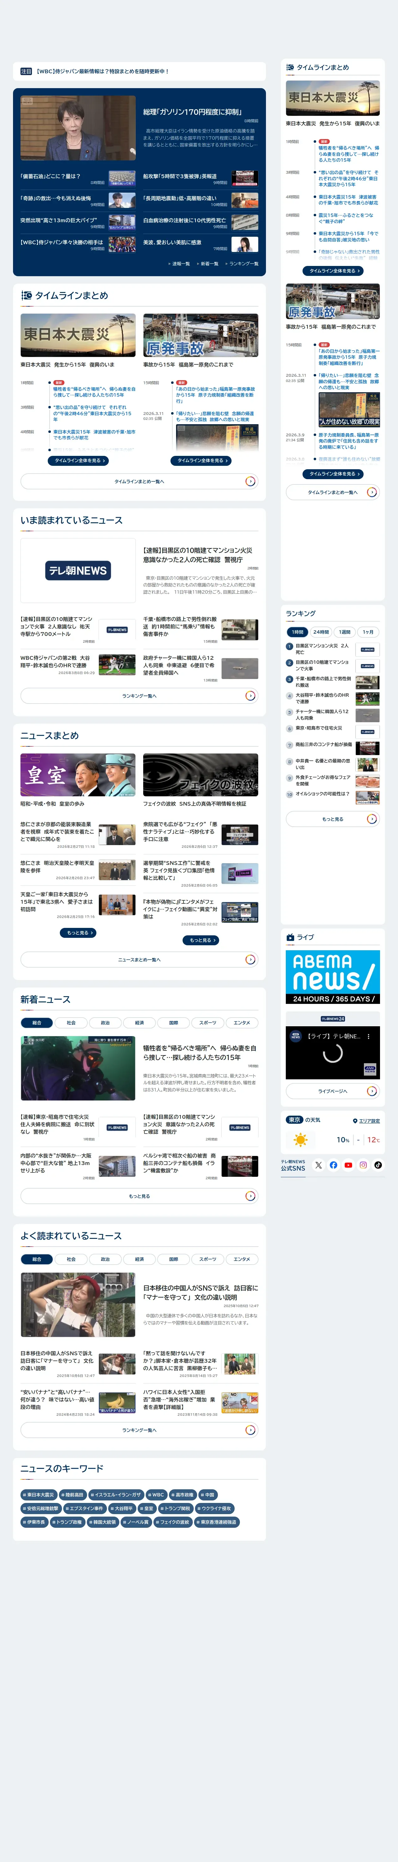
Task: Open main column タイムラインまとめ一覧へ button
Action: (139, 481)
